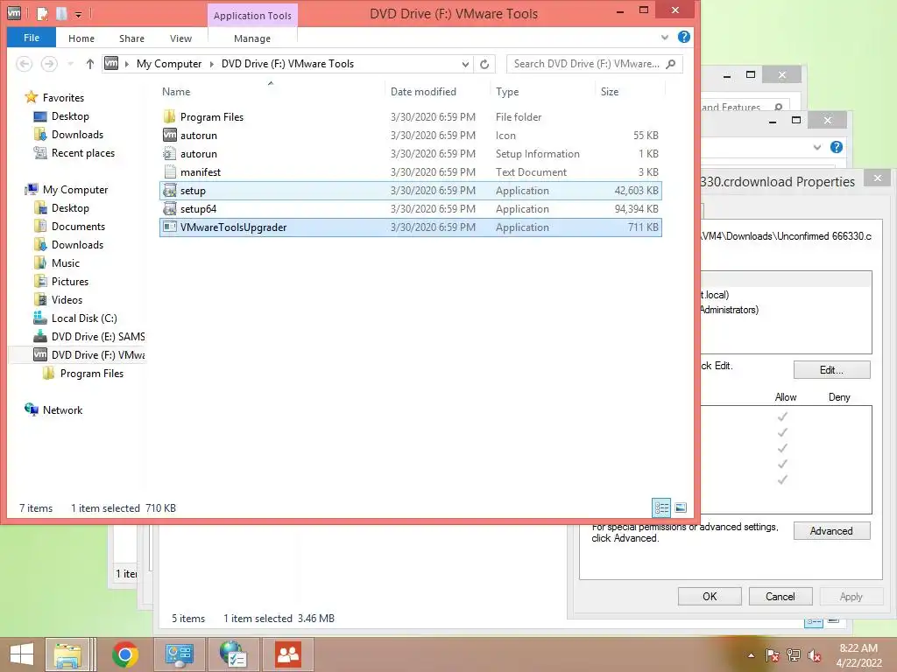The height and width of the screenshot is (672, 897).
Task: Show hidden system tray icons
Action: [x=751, y=655]
